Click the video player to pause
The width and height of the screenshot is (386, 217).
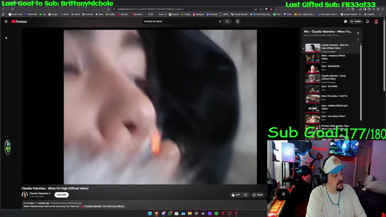click(160, 107)
